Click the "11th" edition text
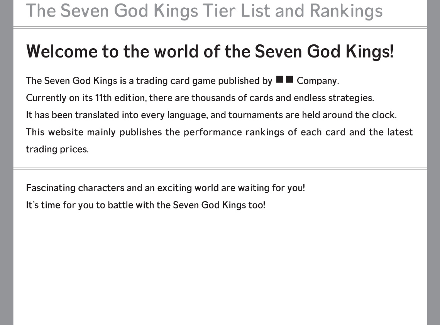The image size is (440, 325). click(x=103, y=98)
